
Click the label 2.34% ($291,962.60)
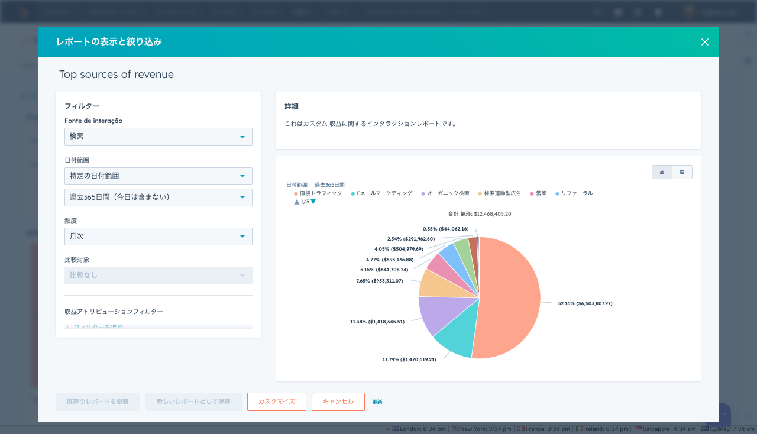411,239
